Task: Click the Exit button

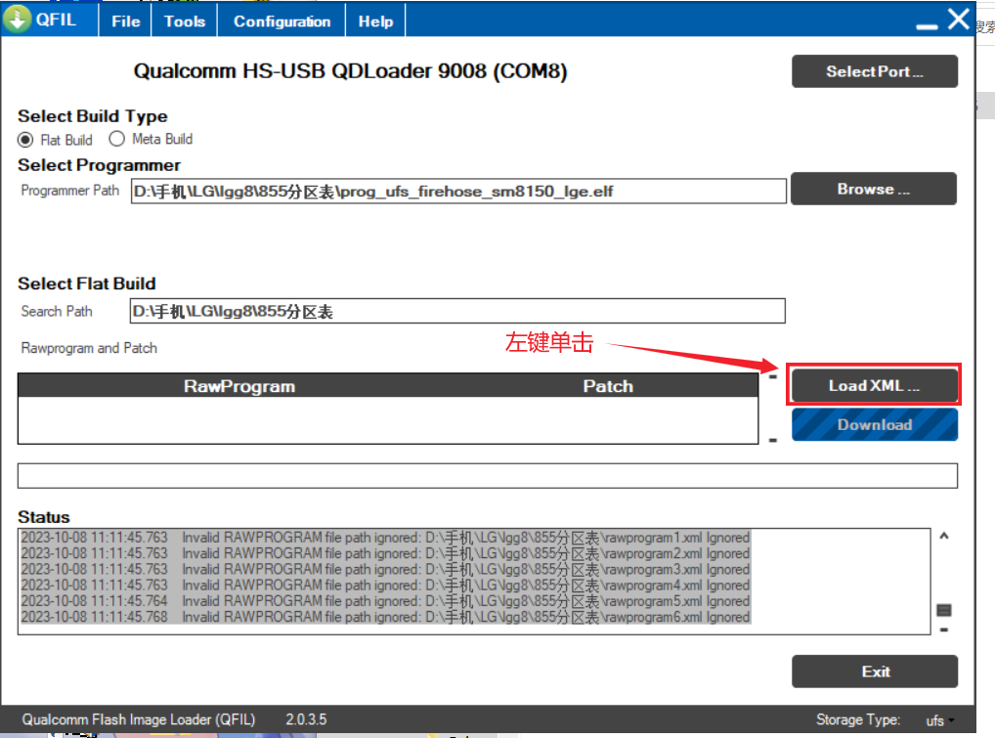Action: click(875, 672)
